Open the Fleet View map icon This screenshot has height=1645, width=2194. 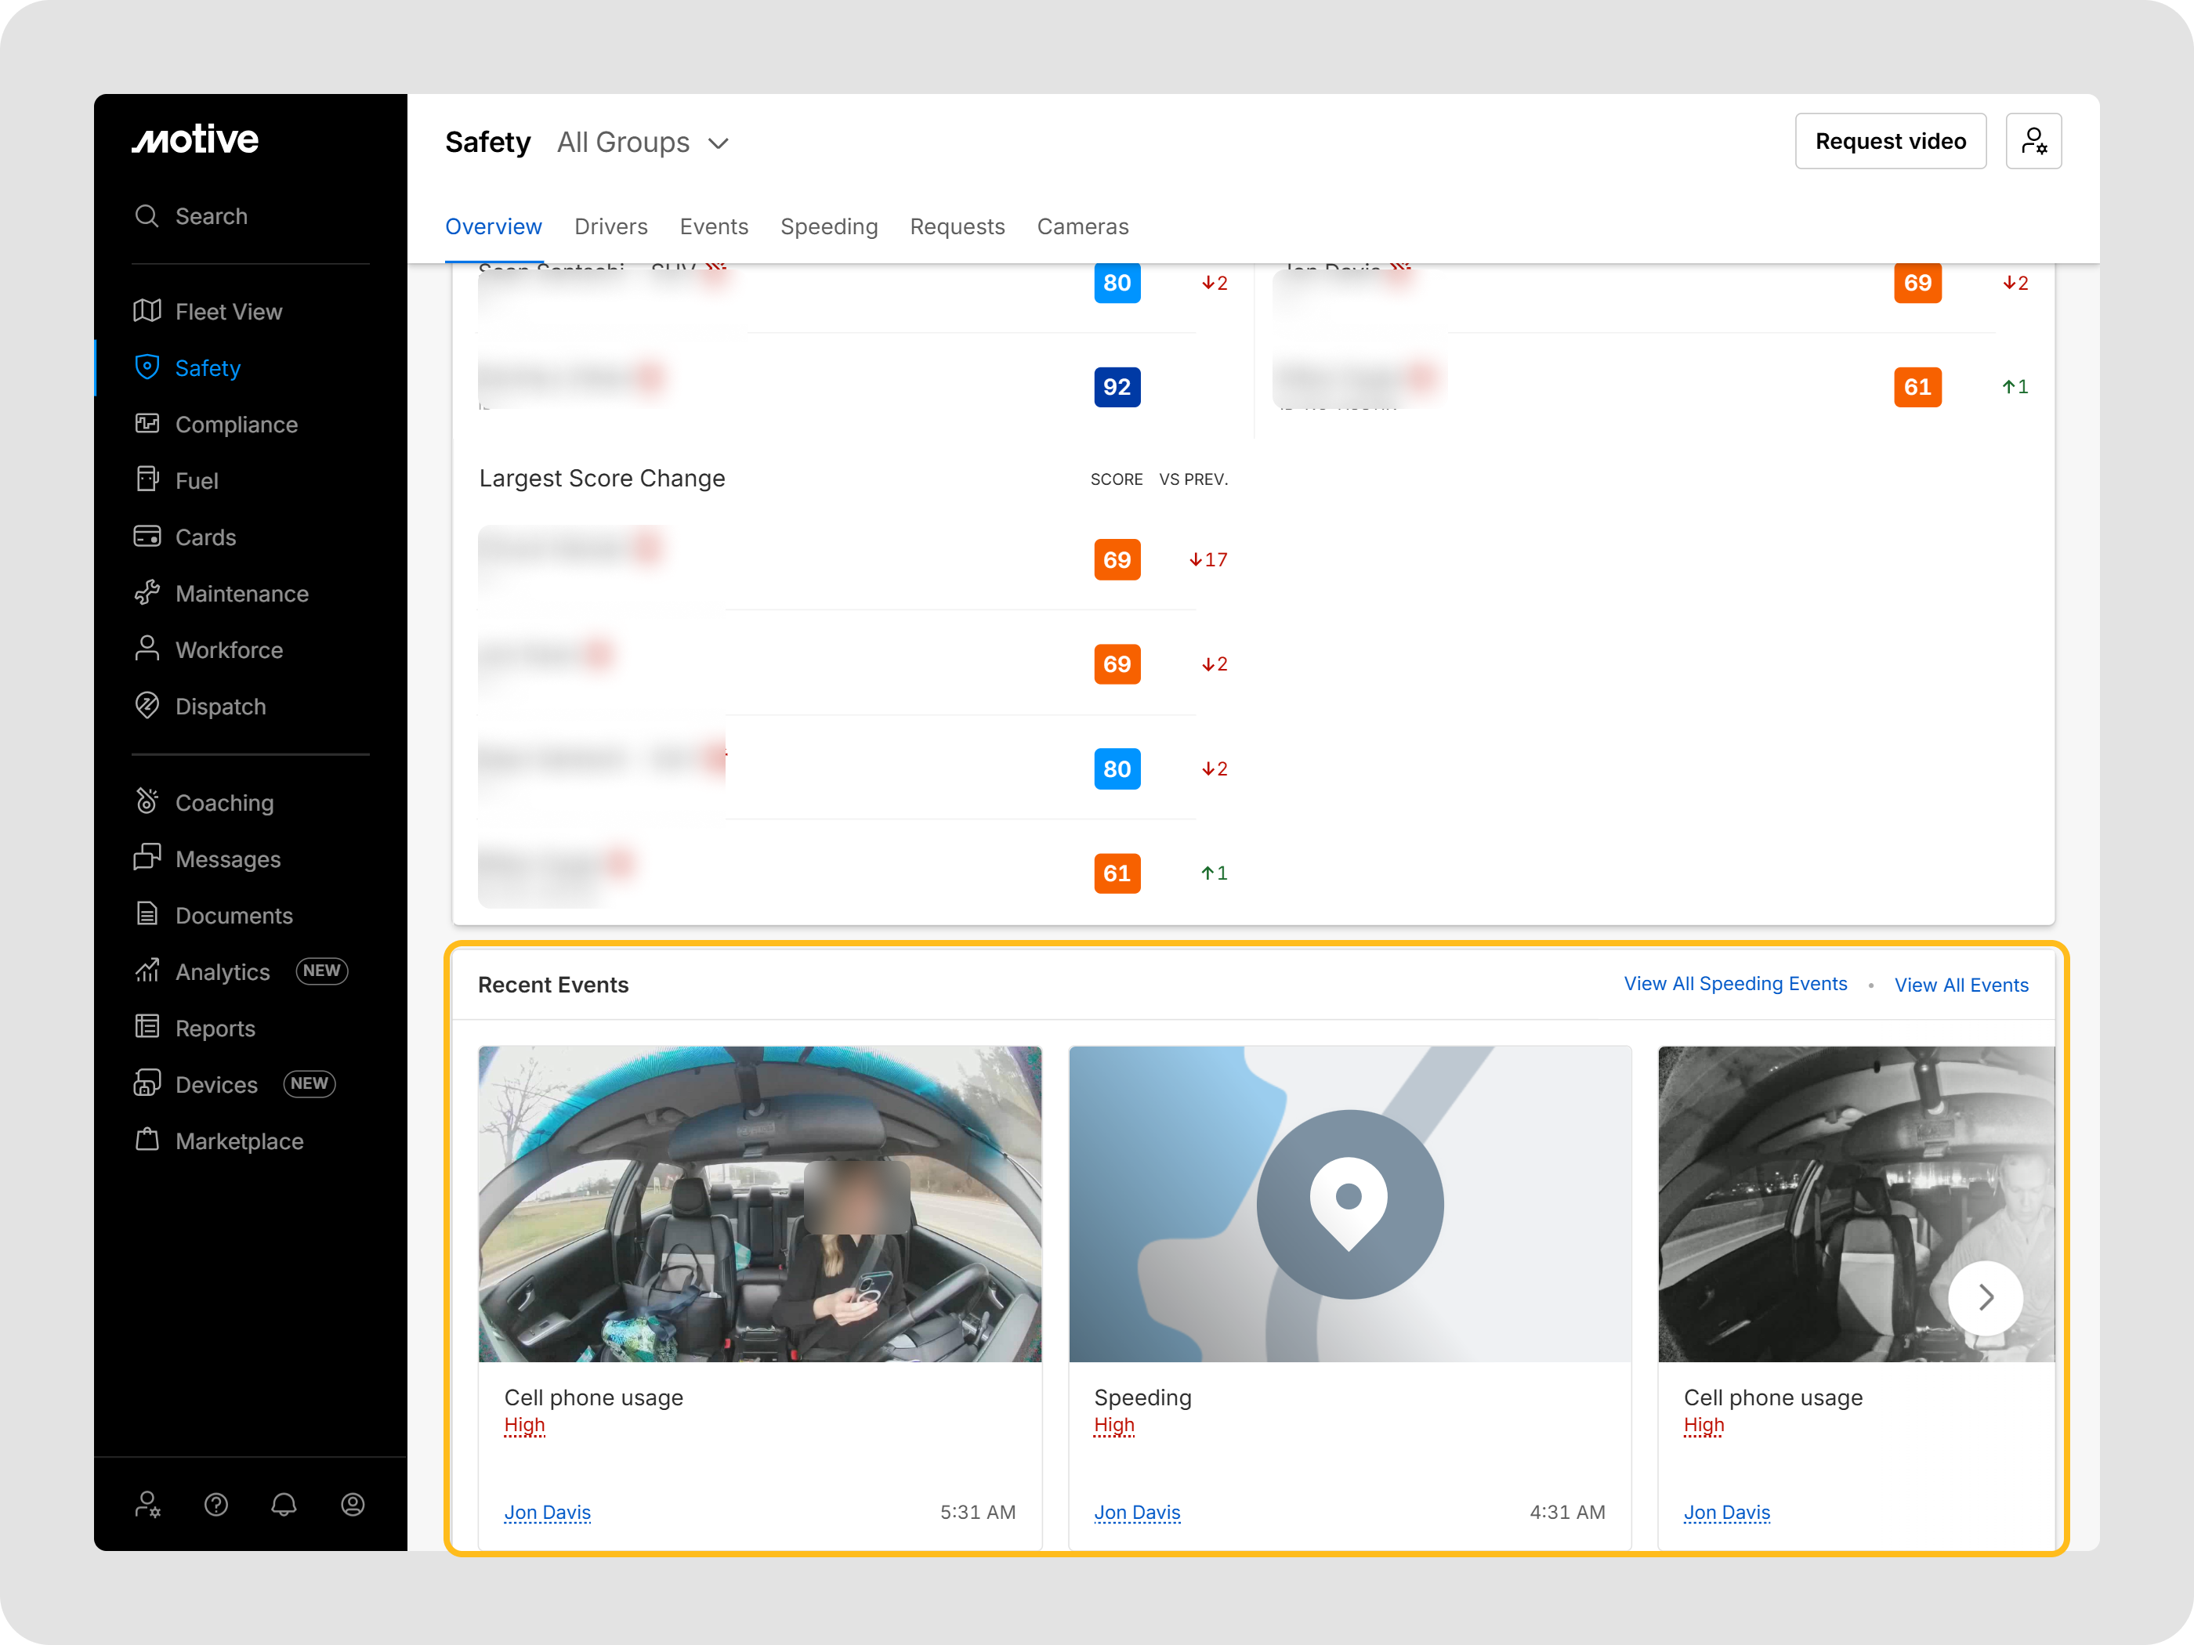tap(147, 311)
